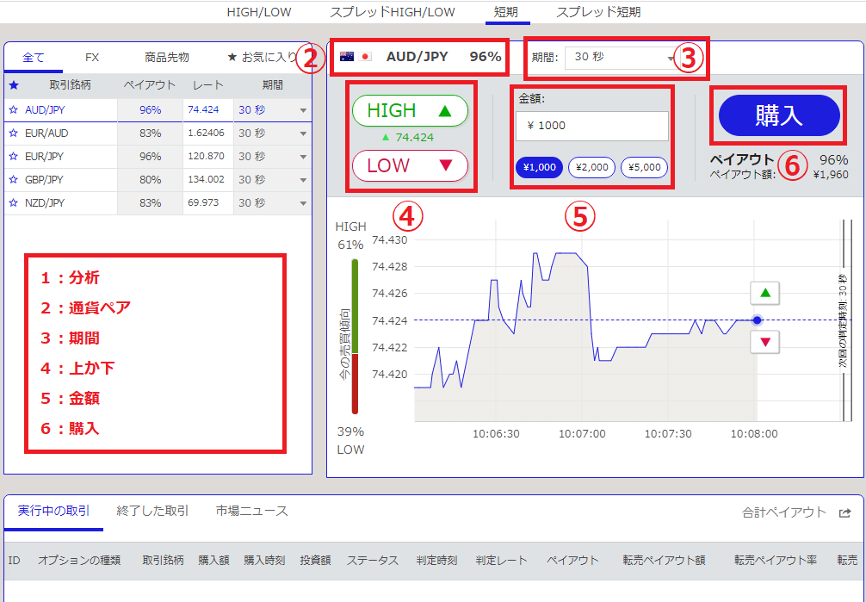866x602 pixels.
Task: View the 実行中の取引 tab
Action: point(53,512)
